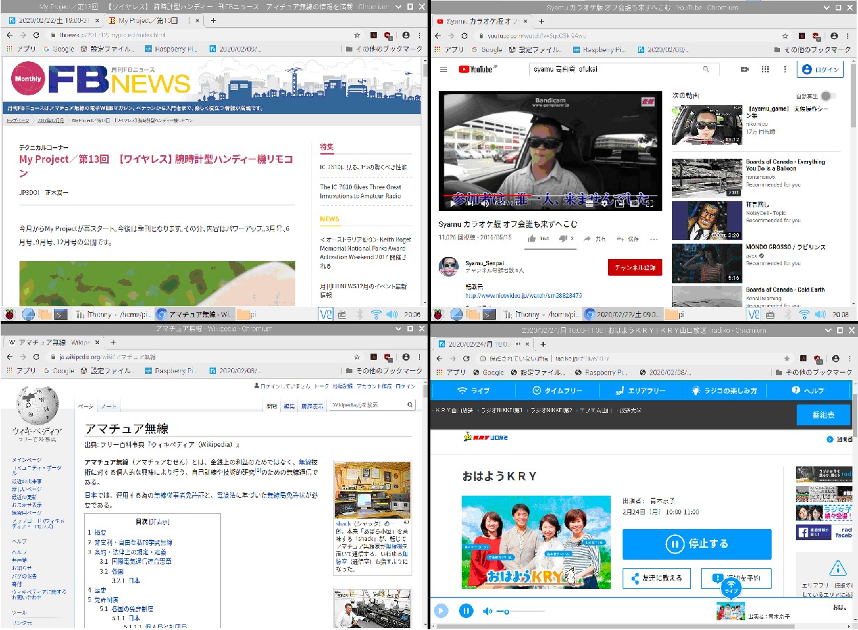Open the Wikipedia 編集 tab
858x630 pixels.
pyautogui.click(x=289, y=406)
